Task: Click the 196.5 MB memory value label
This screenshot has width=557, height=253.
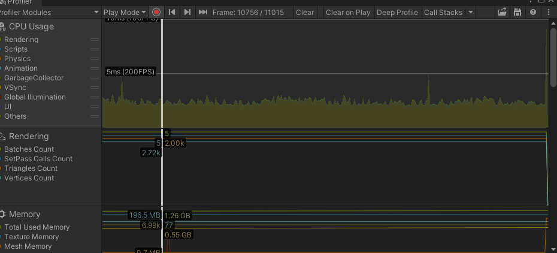Action: pyautogui.click(x=144, y=215)
